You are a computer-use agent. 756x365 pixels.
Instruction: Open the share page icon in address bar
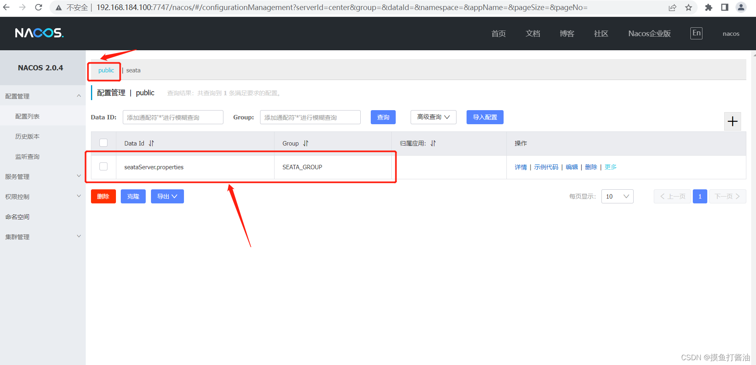pyautogui.click(x=672, y=8)
